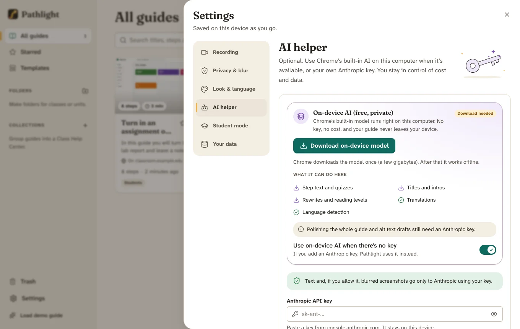Click the key icon inside the API key field
Screen dimensions: 520x329
point(295,314)
